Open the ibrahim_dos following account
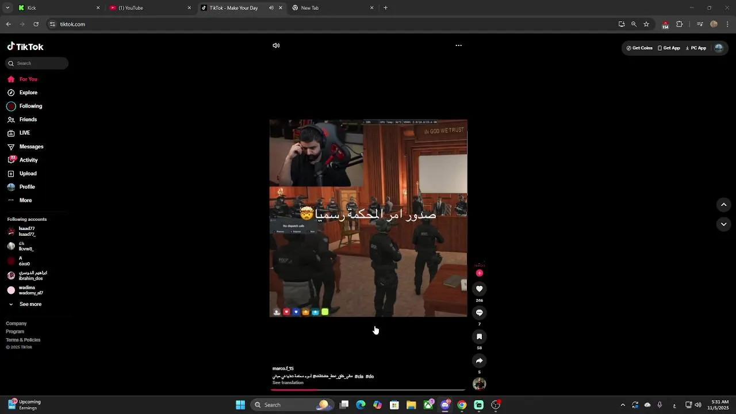This screenshot has width=736, height=414. (x=27, y=275)
